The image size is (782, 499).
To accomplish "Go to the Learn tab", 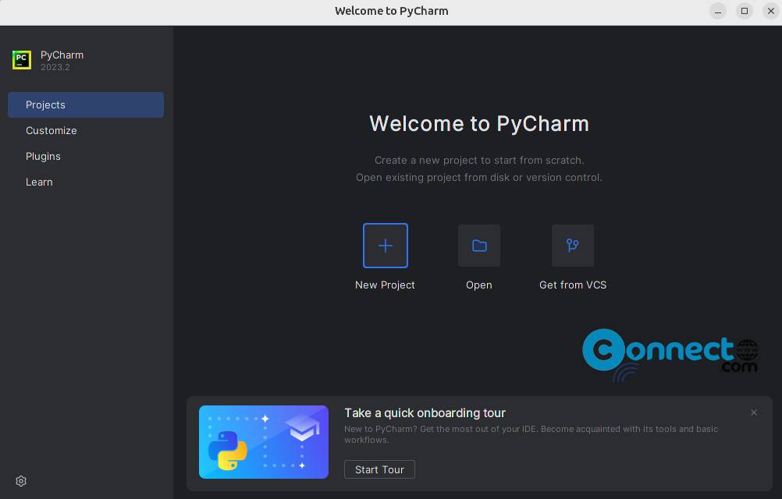I will (86, 182).
